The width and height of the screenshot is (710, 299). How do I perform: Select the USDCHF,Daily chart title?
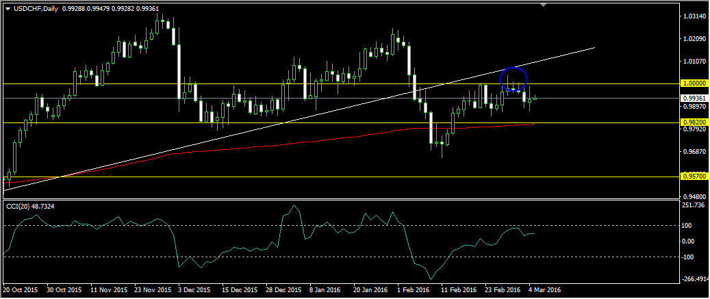(x=36, y=9)
